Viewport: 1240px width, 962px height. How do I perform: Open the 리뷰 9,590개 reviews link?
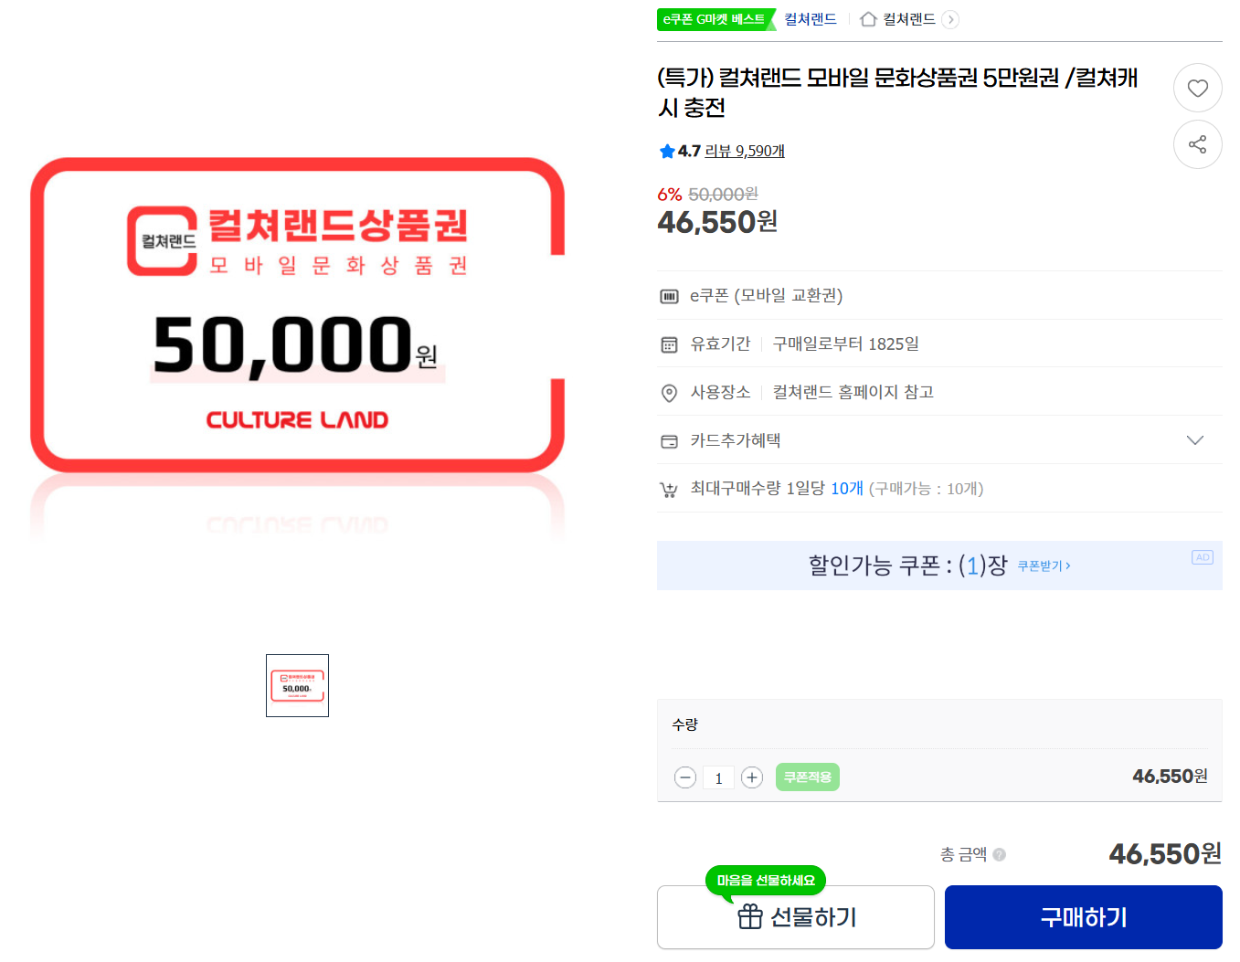(745, 151)
